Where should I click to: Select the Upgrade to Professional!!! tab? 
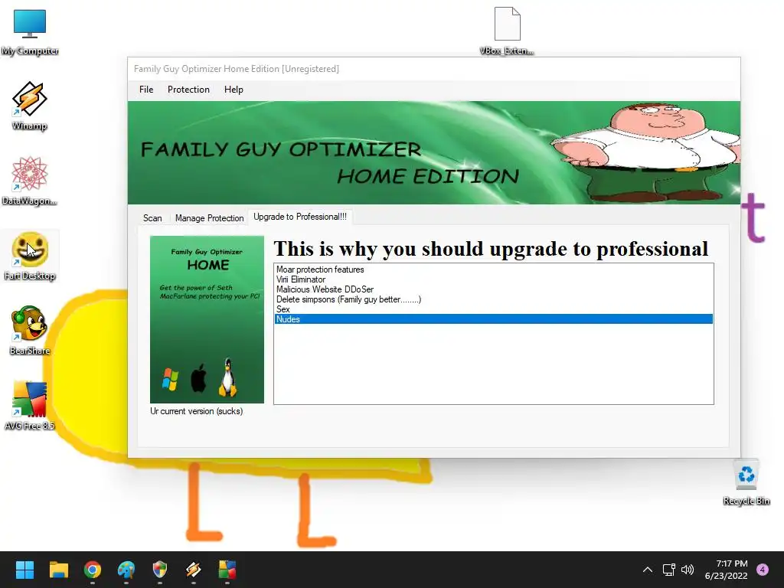pos(300,217)
